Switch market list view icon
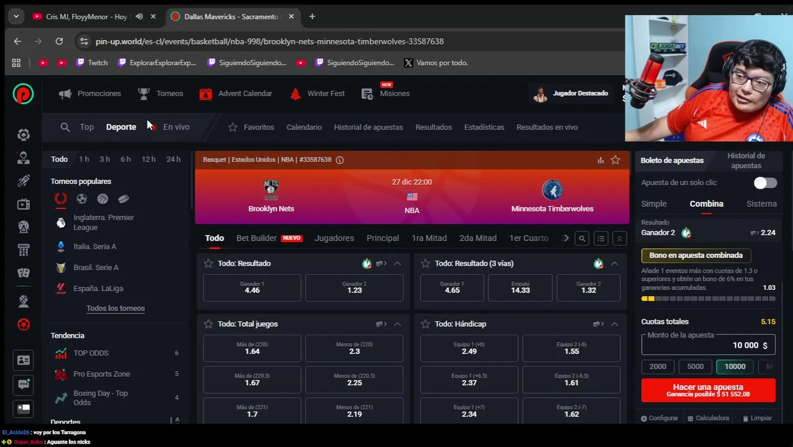 point(601,238)
